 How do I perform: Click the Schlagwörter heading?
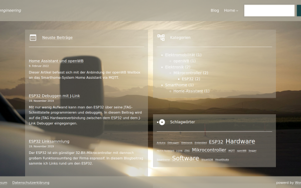pos(183,122)
